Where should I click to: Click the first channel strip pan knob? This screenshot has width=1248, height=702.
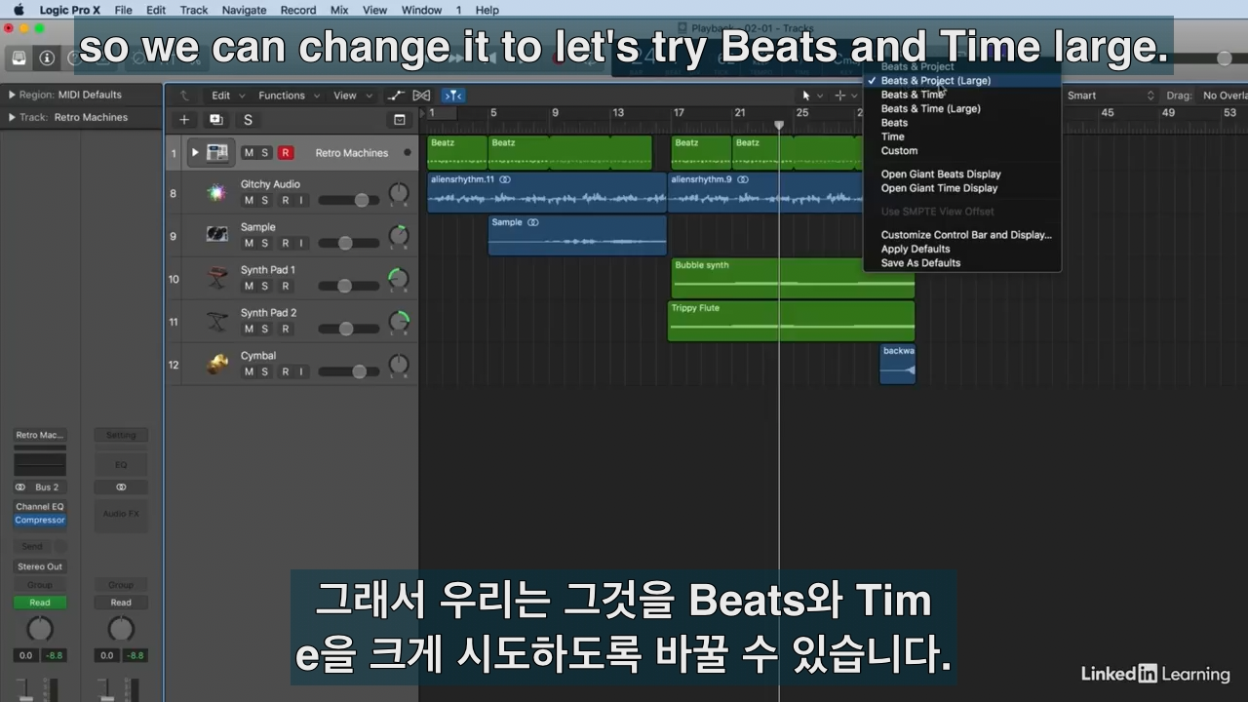(40, 628)
